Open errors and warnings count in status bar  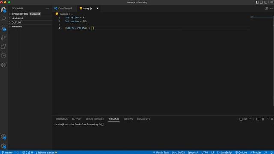(x=27, y=152)
